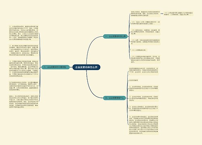
Task: Select the teal branch node starting with 二、
Action: (55, 67)
